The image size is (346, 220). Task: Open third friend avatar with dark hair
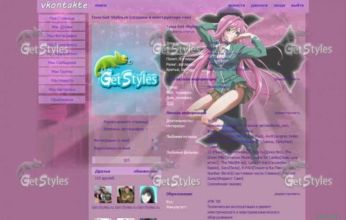148,195
